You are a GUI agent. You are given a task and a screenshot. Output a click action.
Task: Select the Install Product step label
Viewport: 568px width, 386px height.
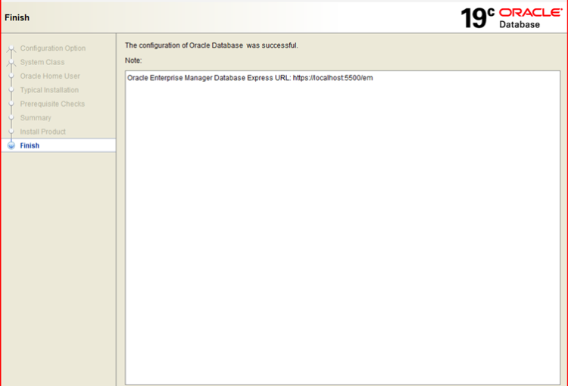(x=42, y=132)
